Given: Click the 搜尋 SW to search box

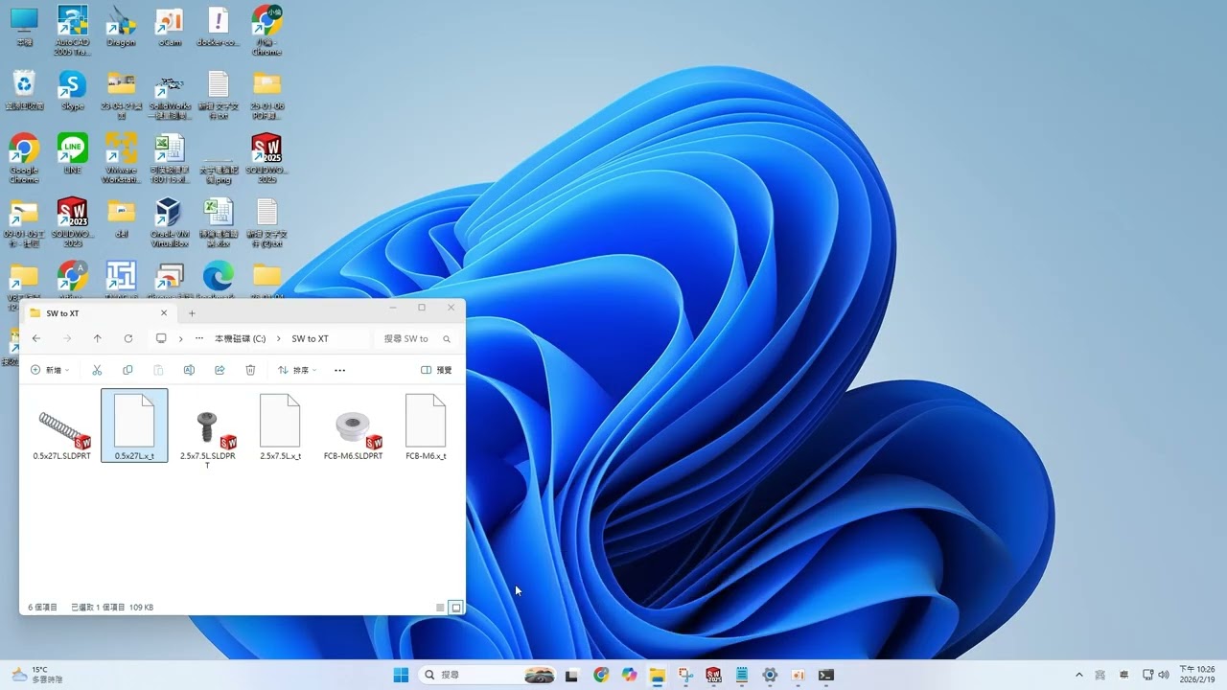Looking at the screenshot, I should [417, 338].
